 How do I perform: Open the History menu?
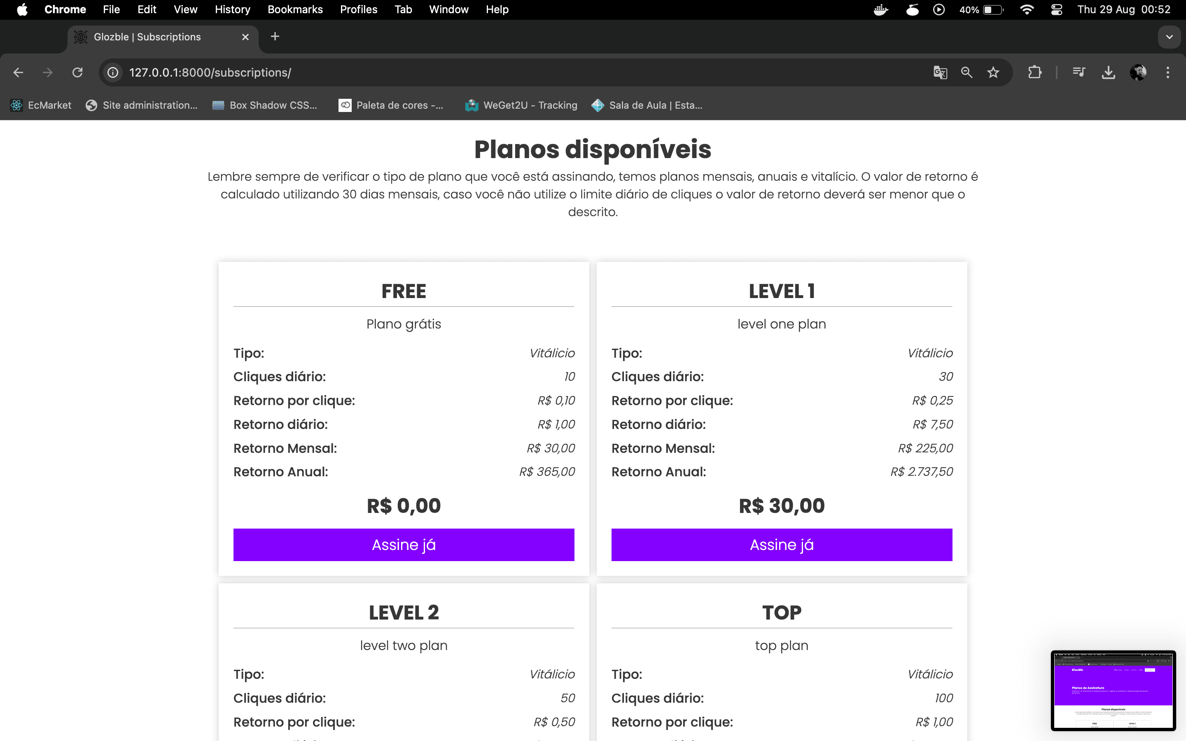point(232,9)
